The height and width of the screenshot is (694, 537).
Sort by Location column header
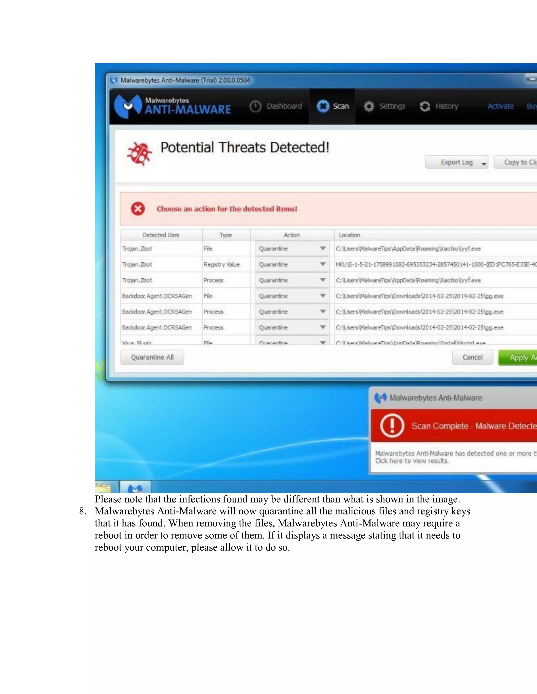tap(436, 235)
